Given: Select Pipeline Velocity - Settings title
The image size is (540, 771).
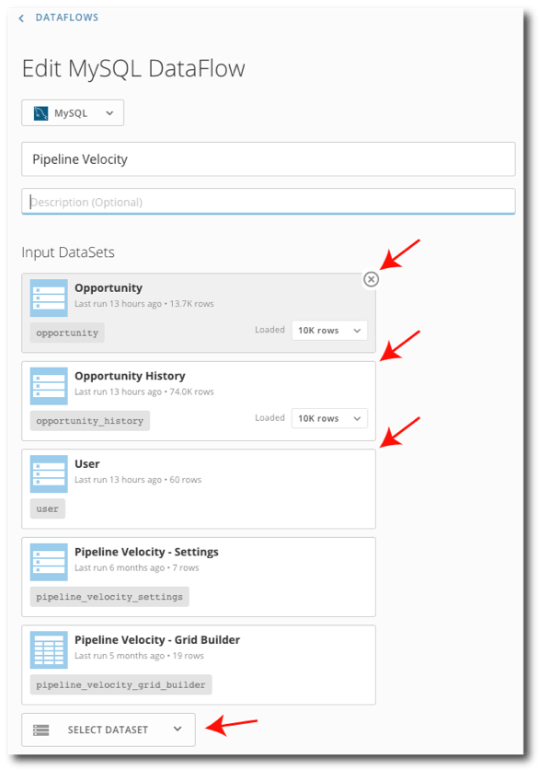Looking at the screenshot, I should tap(146, 552).
